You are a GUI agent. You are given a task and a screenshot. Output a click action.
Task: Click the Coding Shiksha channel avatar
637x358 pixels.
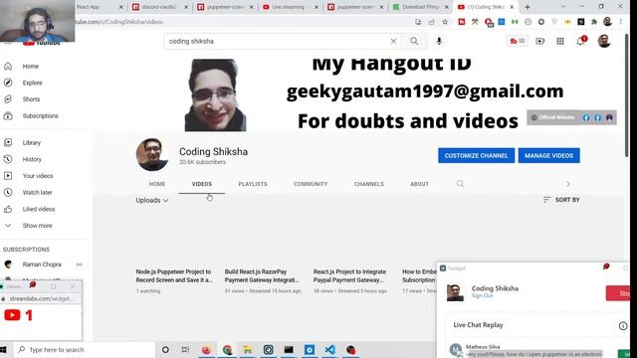click(x=152, y=155)
